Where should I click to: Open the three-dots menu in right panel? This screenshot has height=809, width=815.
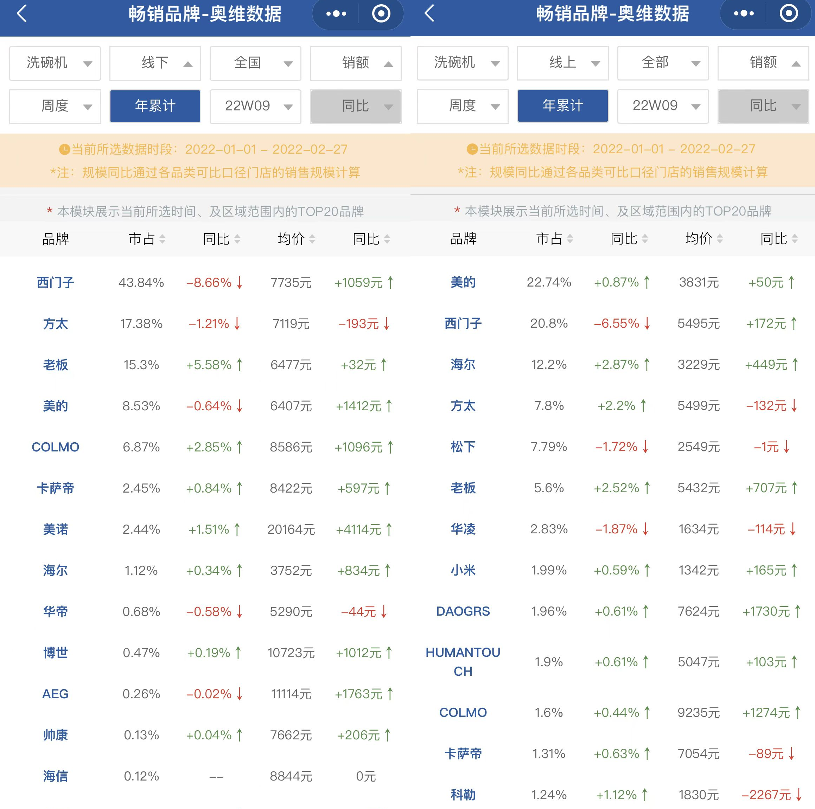(744, 13)
